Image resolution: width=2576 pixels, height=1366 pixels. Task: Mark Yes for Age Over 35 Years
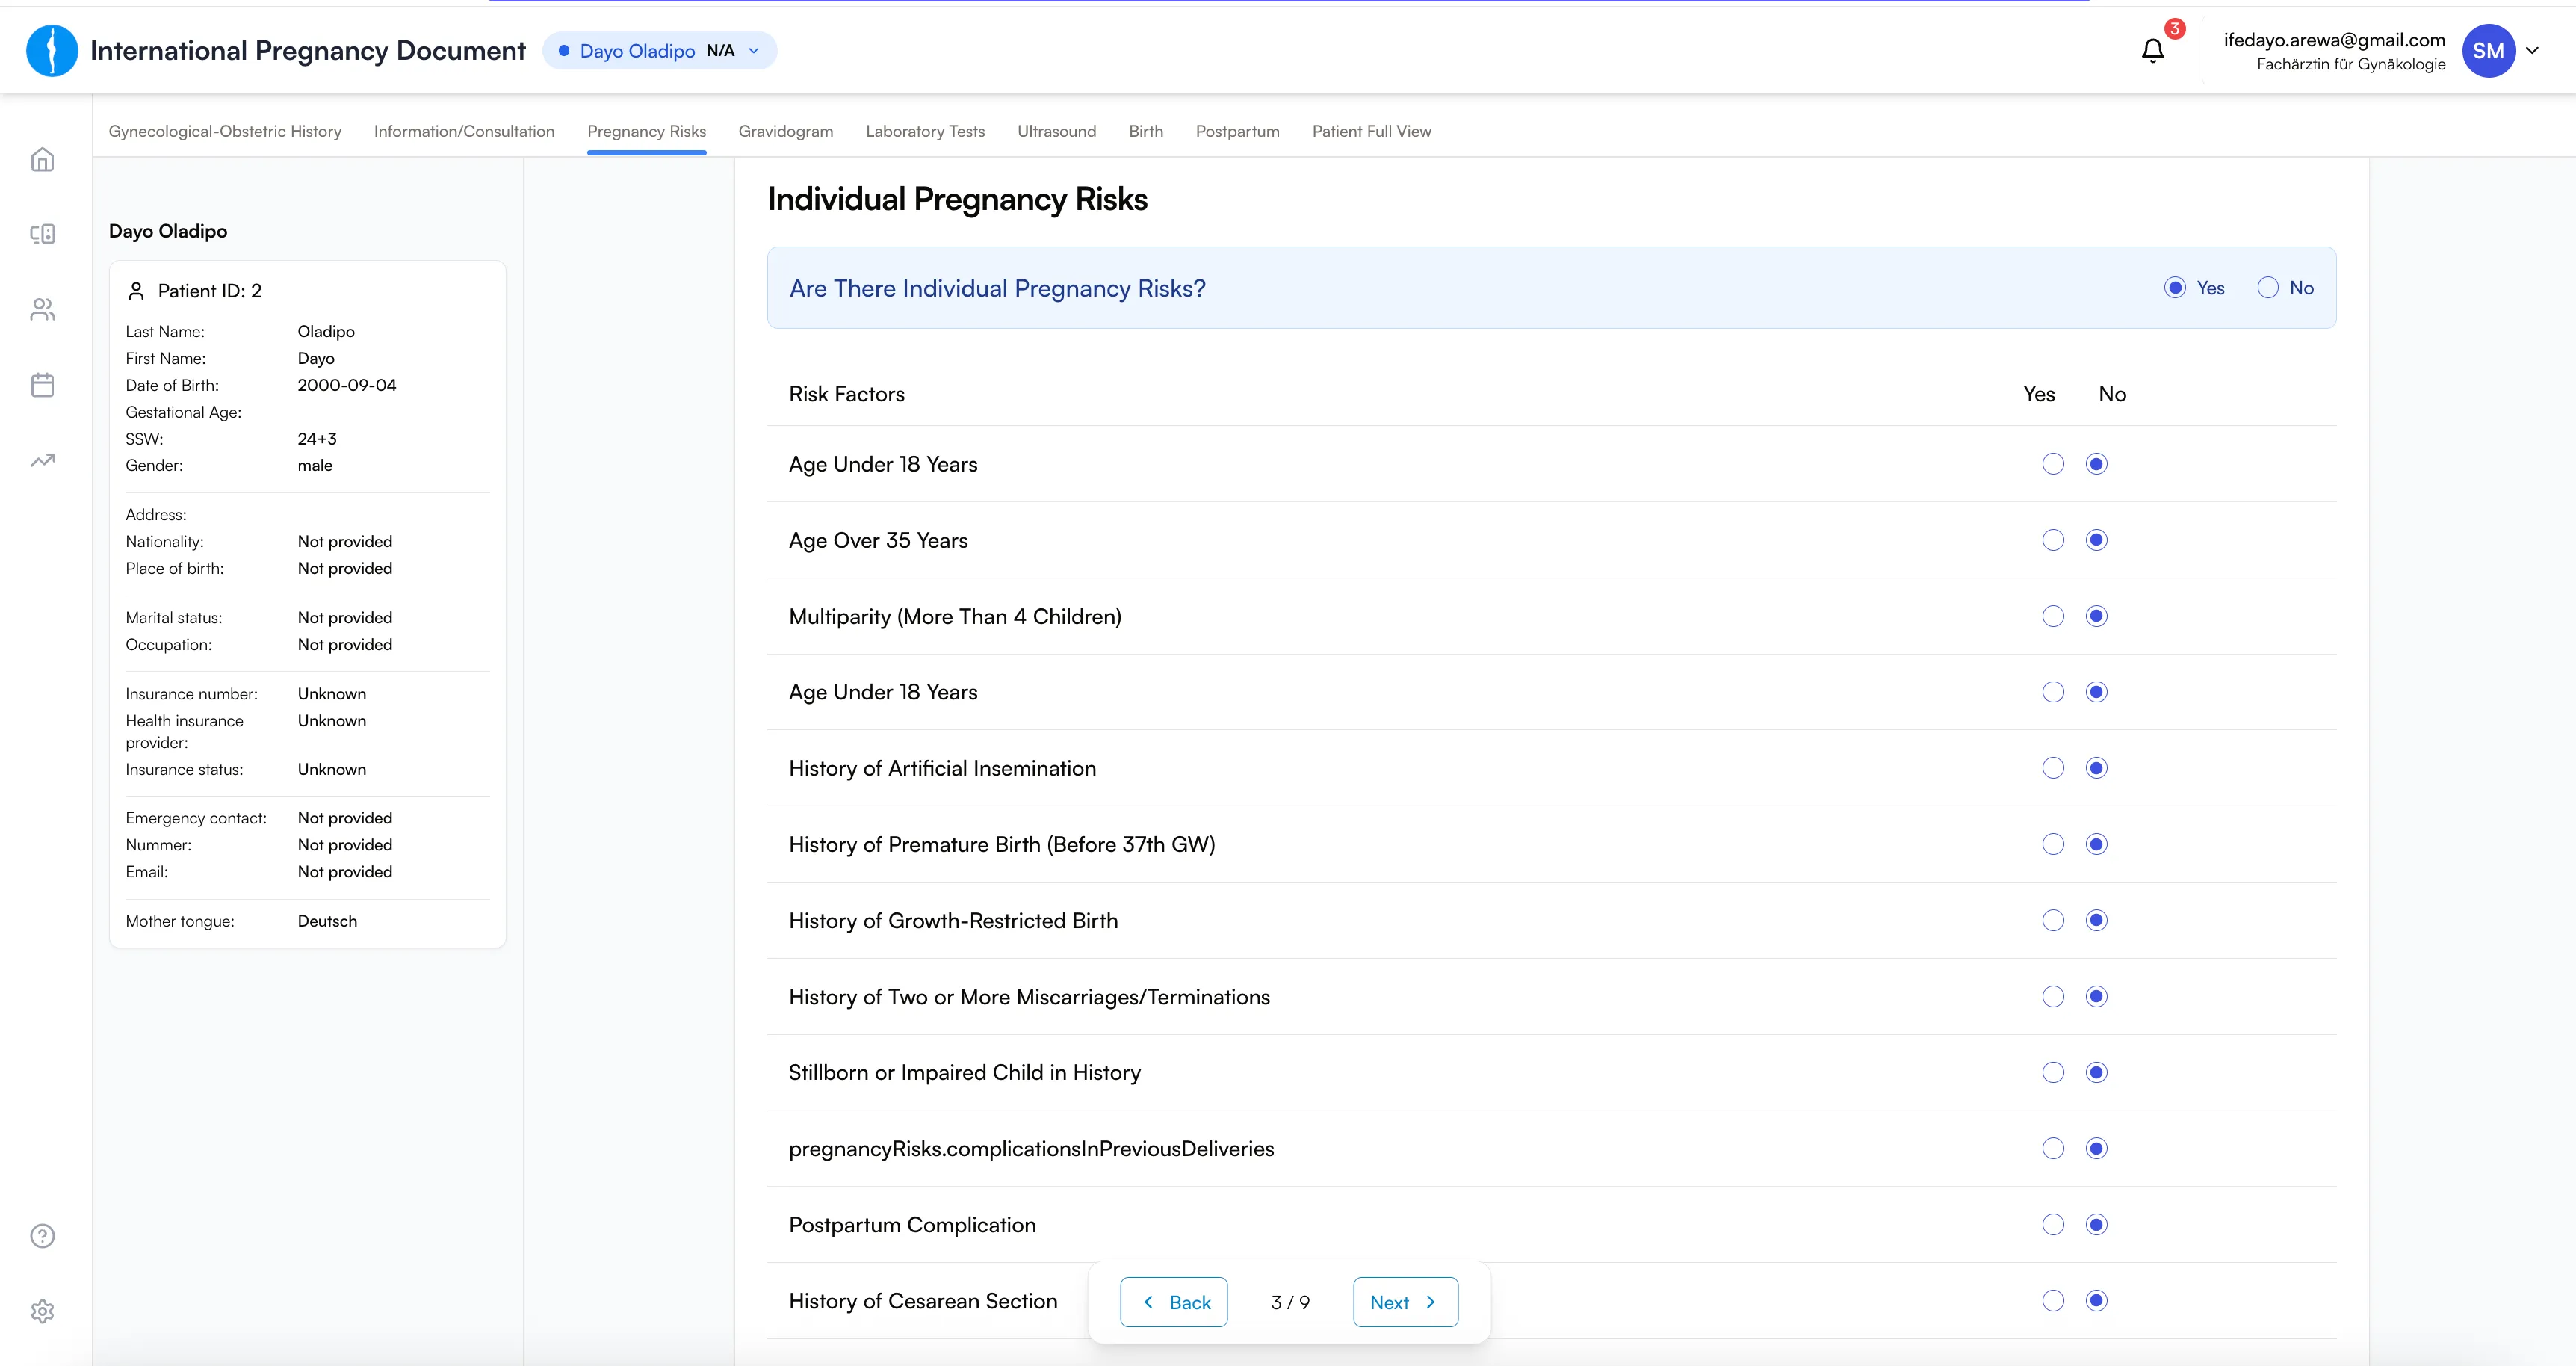pos(2053,540)
